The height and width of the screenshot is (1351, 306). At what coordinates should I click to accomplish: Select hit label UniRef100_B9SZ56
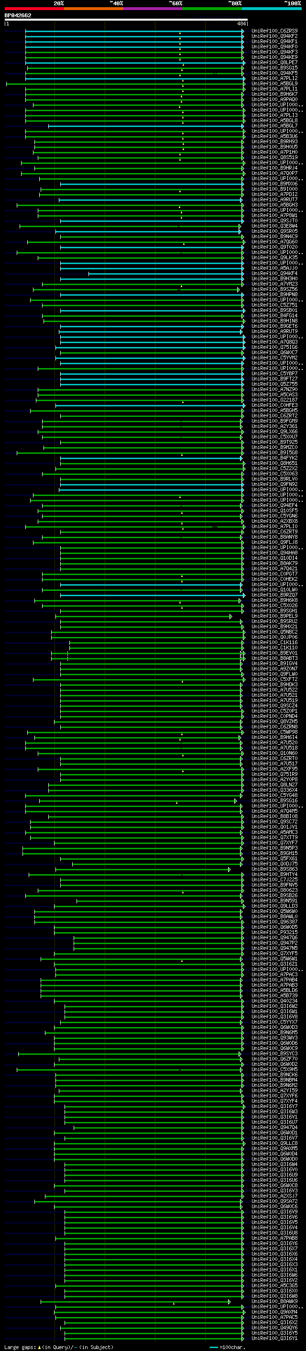(x=274, y=289)
